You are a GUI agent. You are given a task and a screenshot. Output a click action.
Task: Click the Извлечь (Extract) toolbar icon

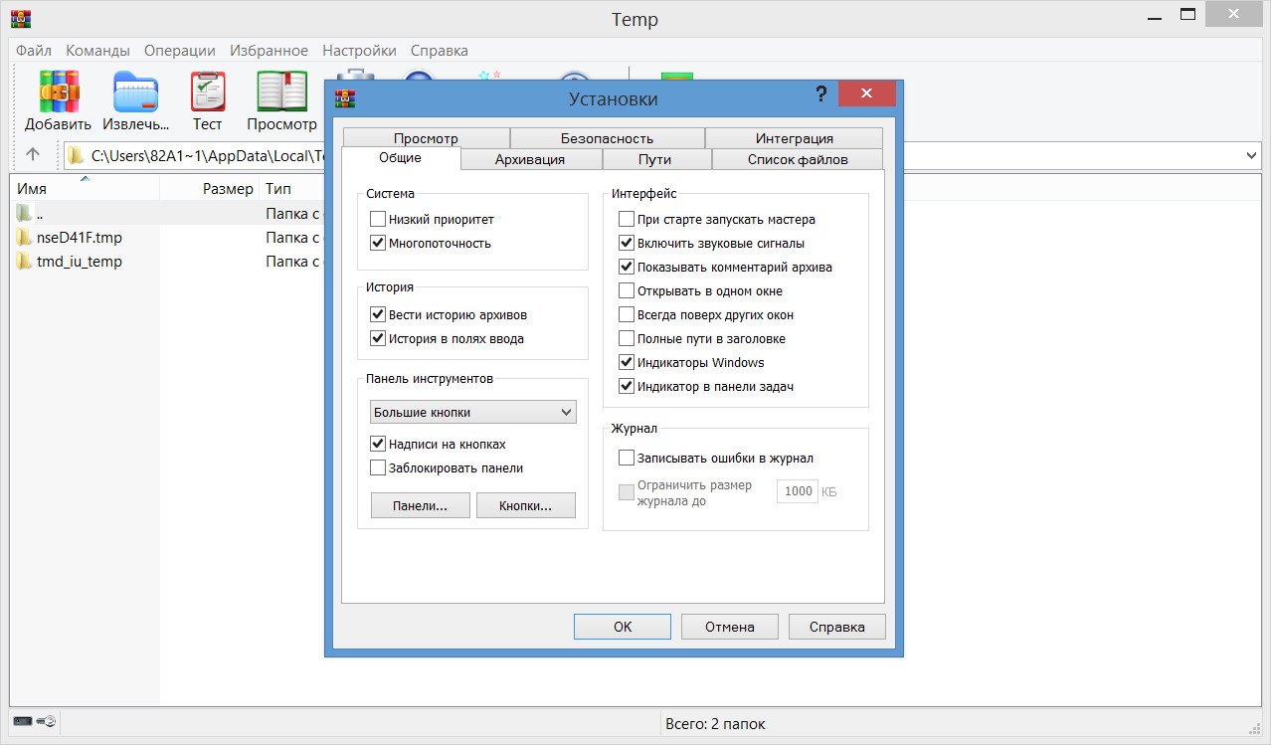(x=135, y=92)
